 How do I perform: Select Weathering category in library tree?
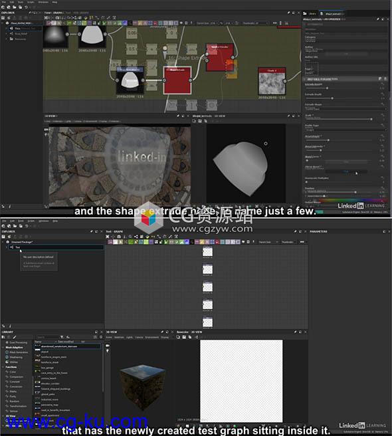[x=16, y=358]
